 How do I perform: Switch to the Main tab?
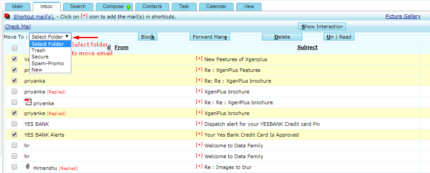(17, 7)
